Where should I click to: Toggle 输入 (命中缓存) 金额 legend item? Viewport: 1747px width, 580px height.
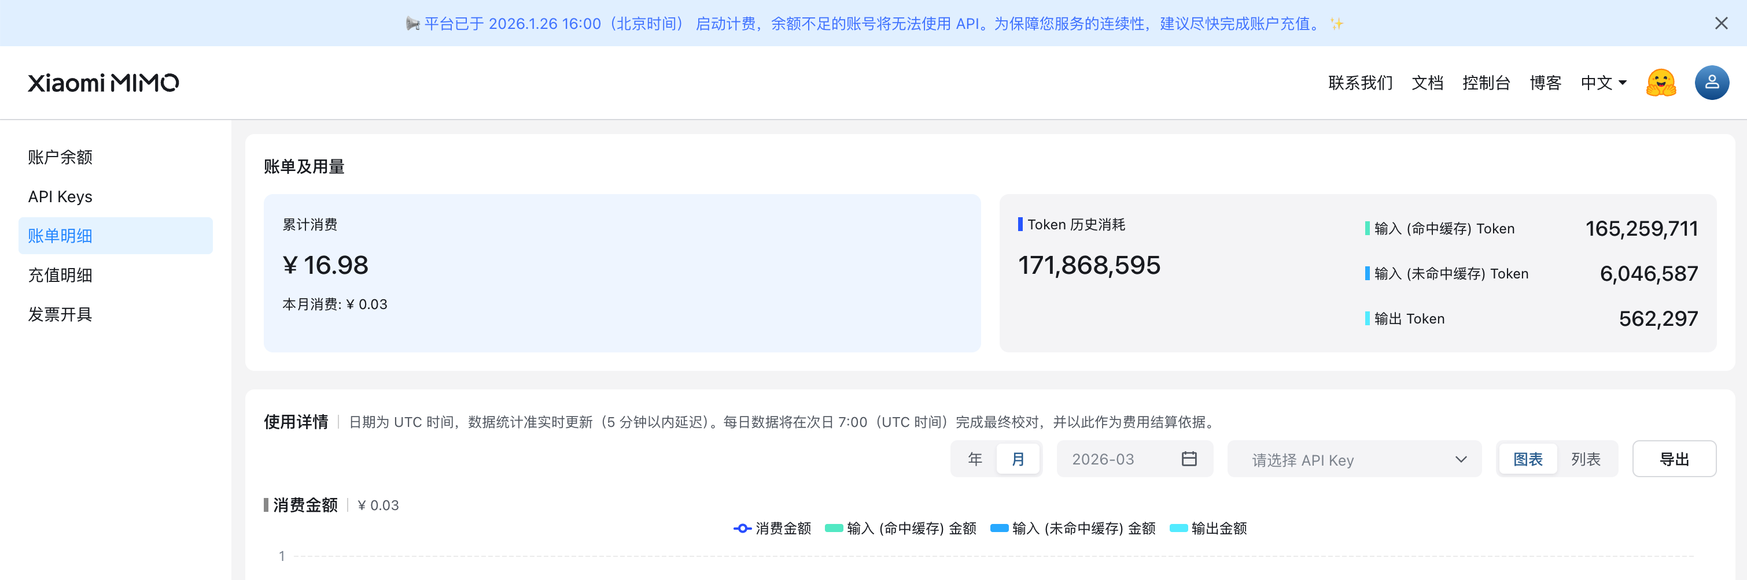900,528
